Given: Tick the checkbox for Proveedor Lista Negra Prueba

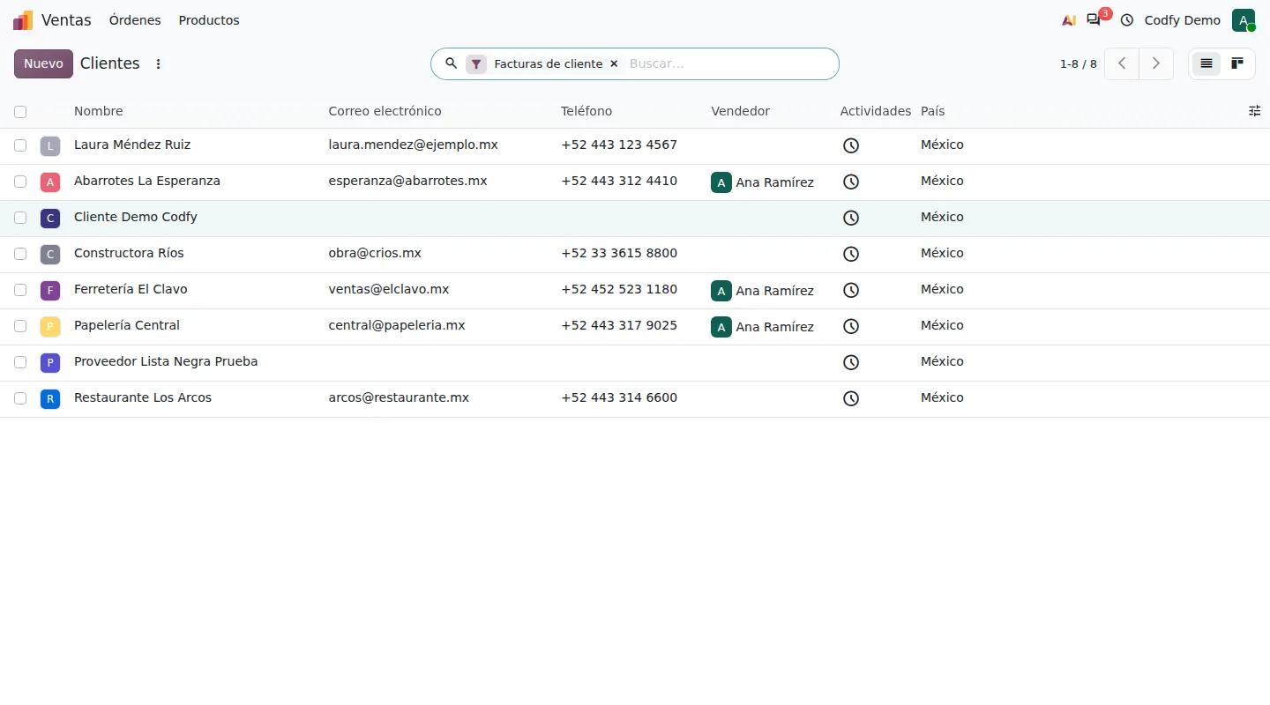Looking at the screenshot, I should click(20, 362).
